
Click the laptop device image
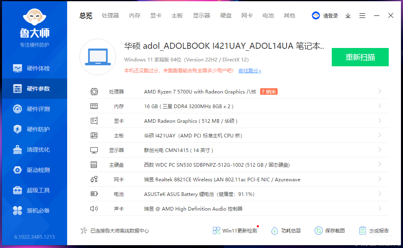point(98,57)
